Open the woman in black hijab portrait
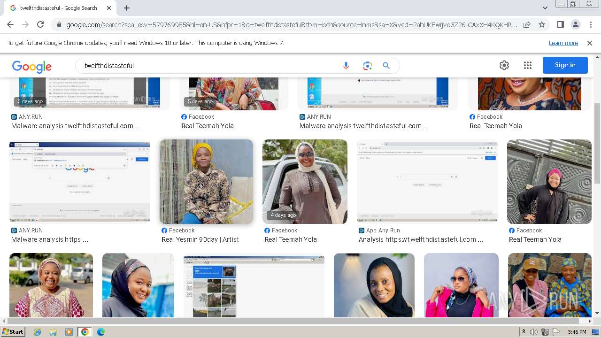 pos(374,285)
